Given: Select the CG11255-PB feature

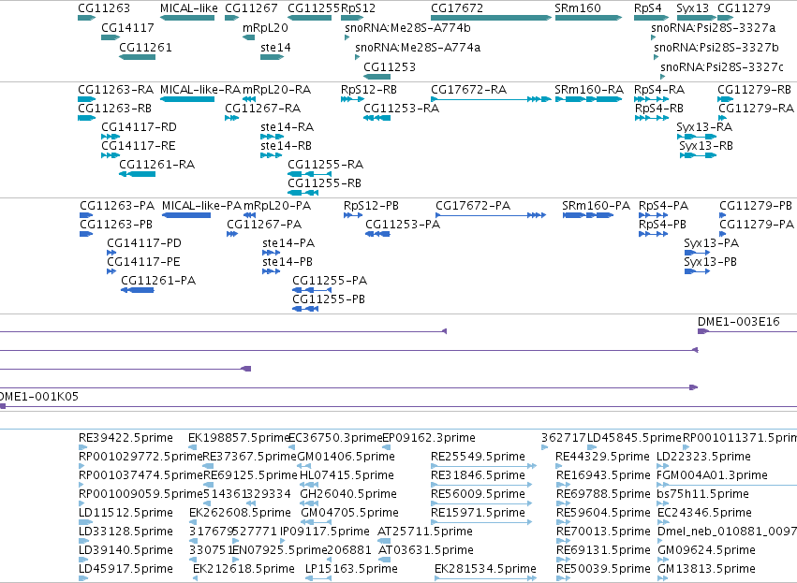Looking at the screenshot, I should pyautogui.click(x=305, y=309).
